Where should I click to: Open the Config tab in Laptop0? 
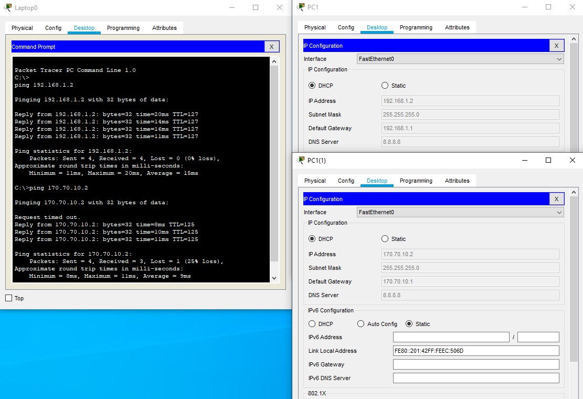pyautogui.click(x=53, y=28)
